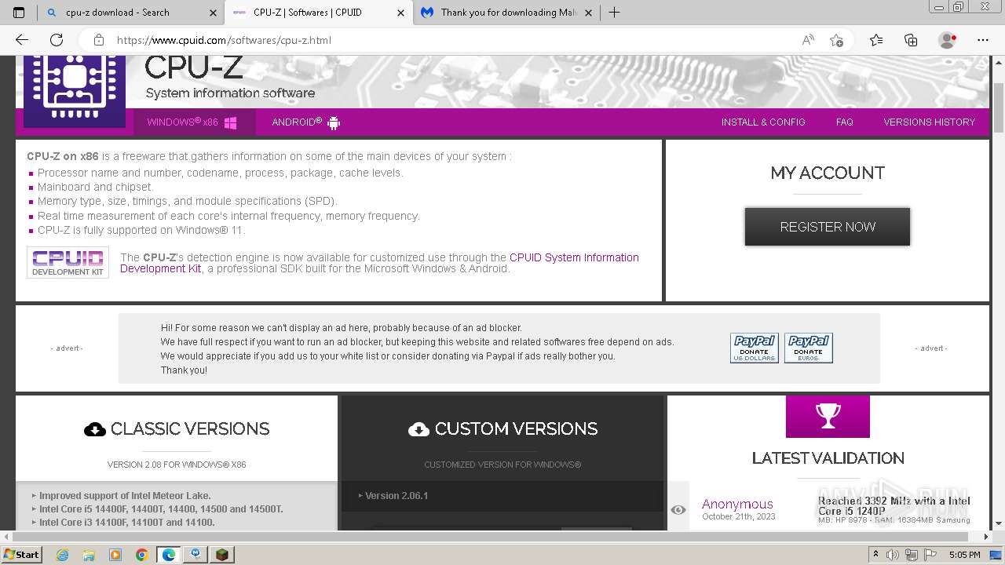The image size is (1005, 565).
Task: Click the CPUID Development Kit logo
Action: click(68, 262)
